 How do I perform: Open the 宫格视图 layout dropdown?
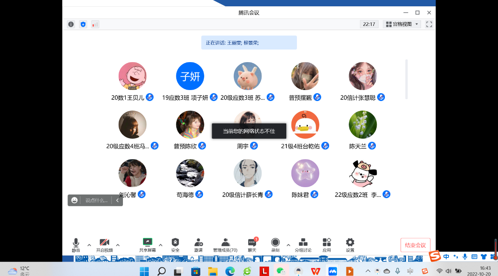pos(402,24)
